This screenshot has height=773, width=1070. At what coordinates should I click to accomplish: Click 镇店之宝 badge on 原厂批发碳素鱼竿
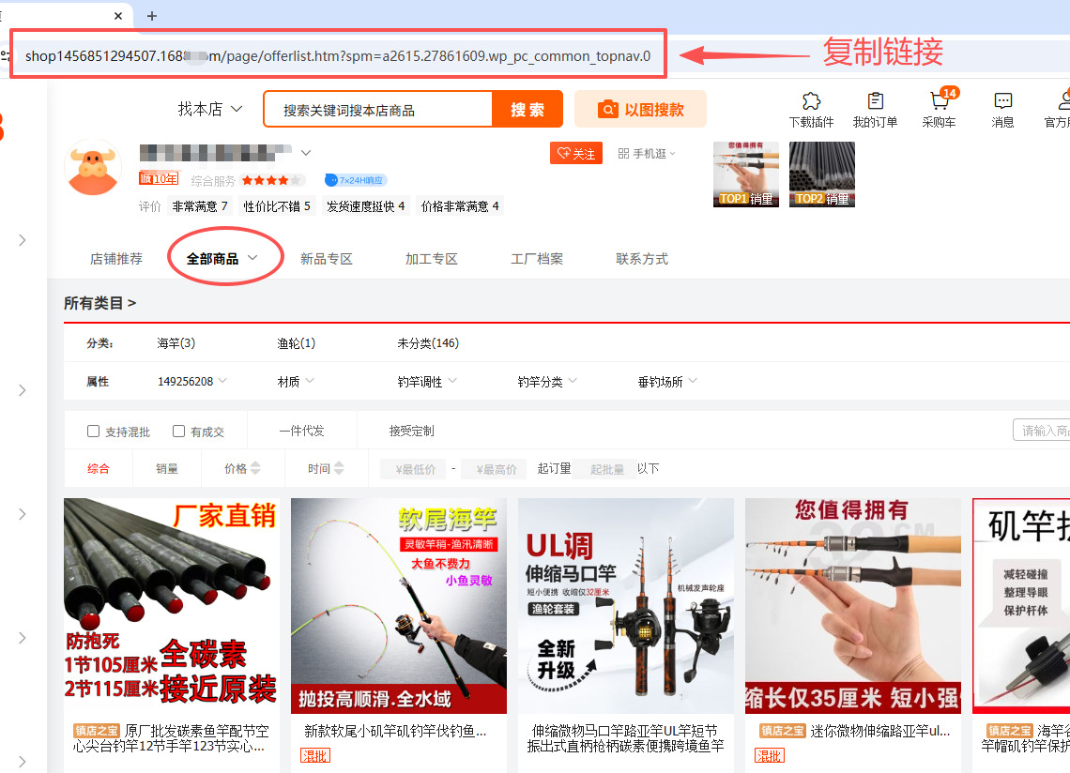pos(97,731)
